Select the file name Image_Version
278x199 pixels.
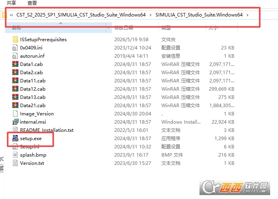37,113
